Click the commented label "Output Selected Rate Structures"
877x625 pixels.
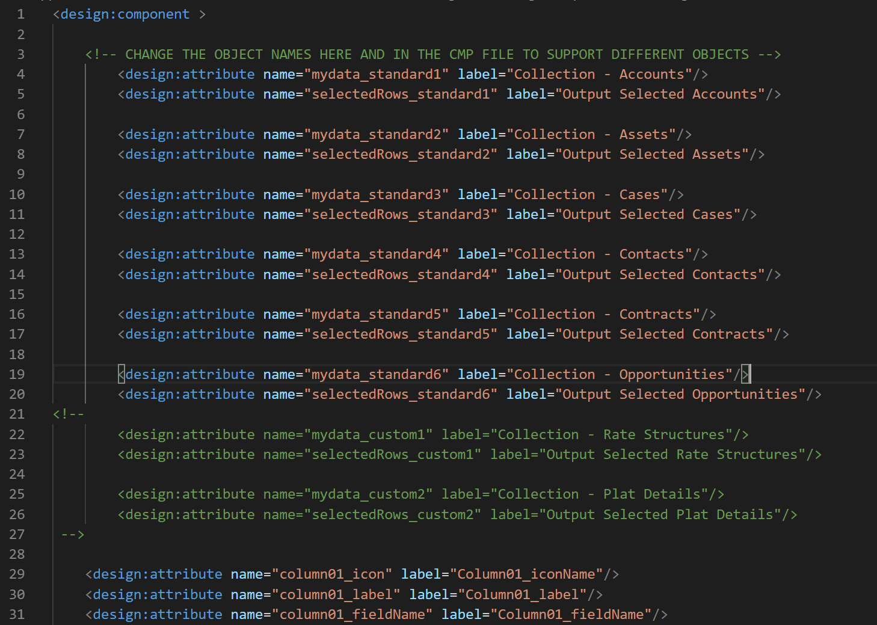[672, 455]
